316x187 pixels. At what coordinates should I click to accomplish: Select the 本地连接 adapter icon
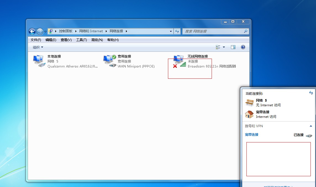point(39,61)
